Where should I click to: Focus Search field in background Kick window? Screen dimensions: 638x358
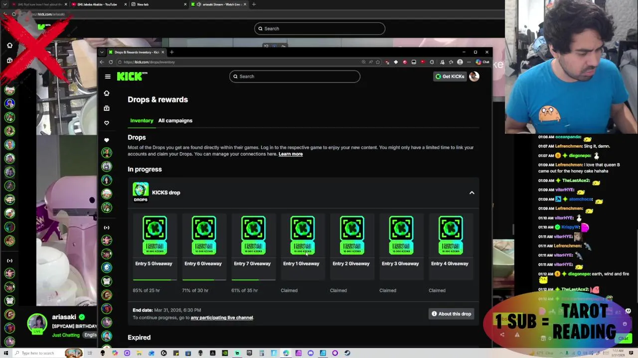click(x=319, y=28)
